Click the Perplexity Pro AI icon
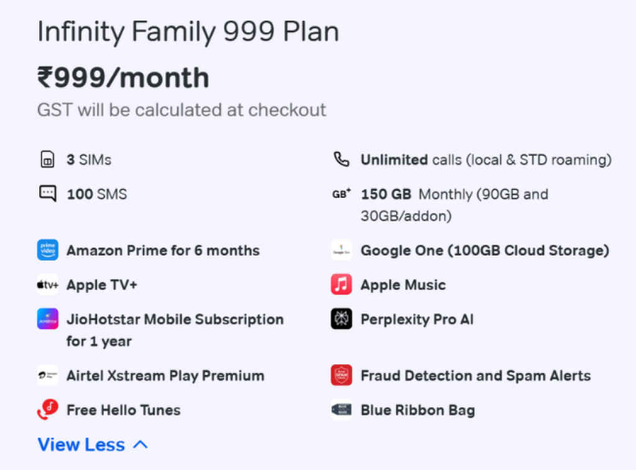Viewport: 636px width, 470px height. (x=341, y=319)
